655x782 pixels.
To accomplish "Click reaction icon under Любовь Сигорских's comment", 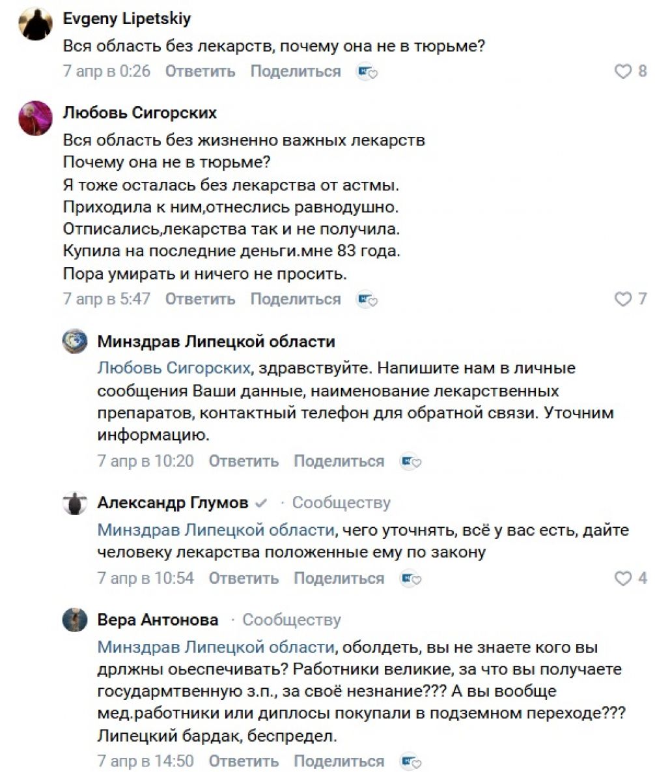I will 367,300.
